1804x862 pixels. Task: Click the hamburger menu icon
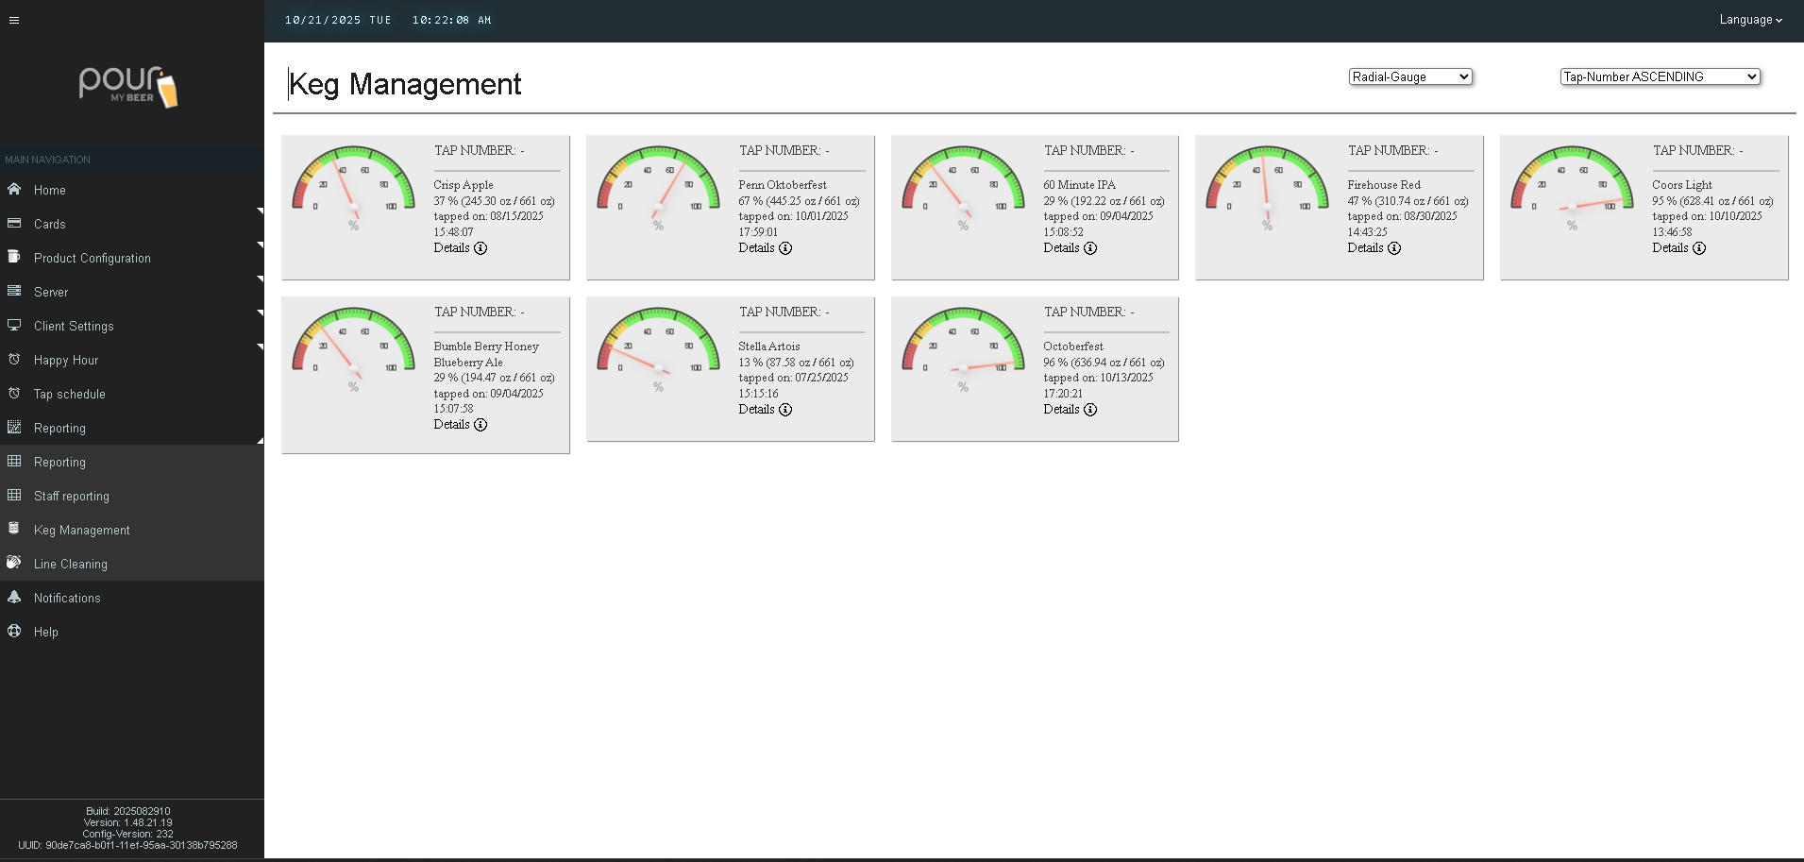pos(14,20)
